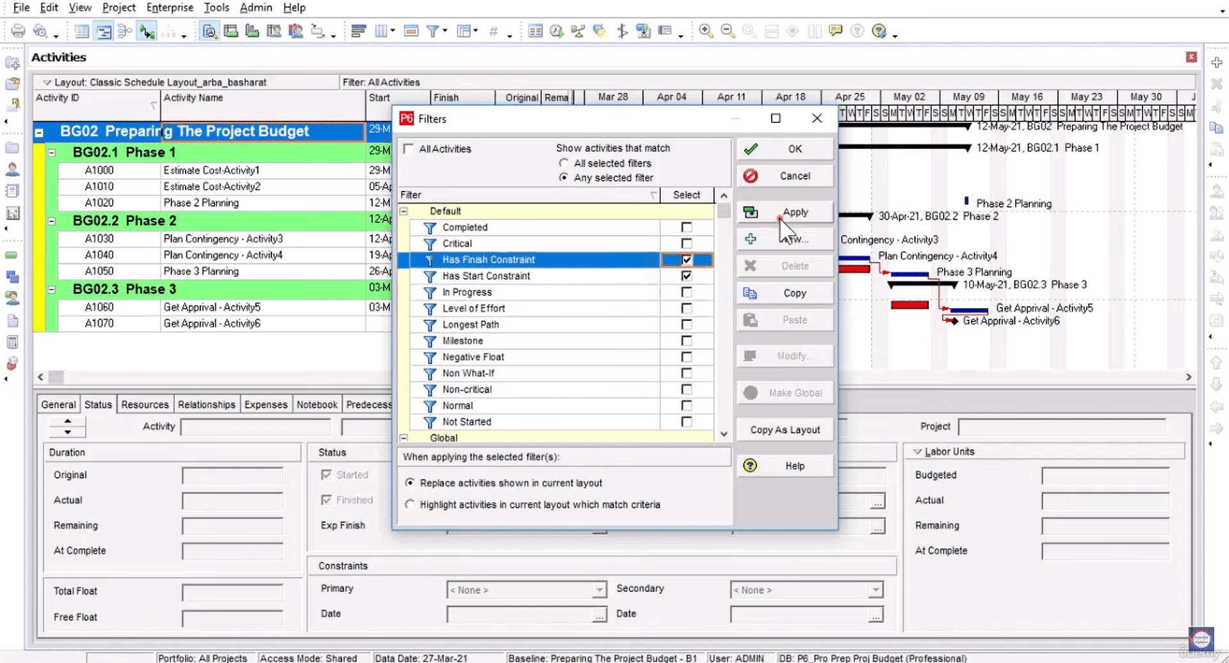This screenshot has height=663, width=1229.
Task: Open the Zoom In tool
Action: click(x=706, y=30)
